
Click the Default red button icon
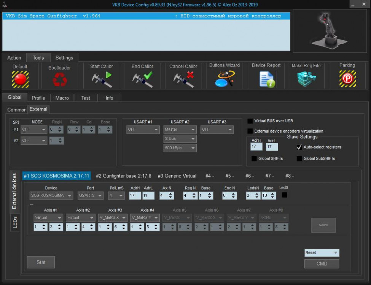[20, 79]
